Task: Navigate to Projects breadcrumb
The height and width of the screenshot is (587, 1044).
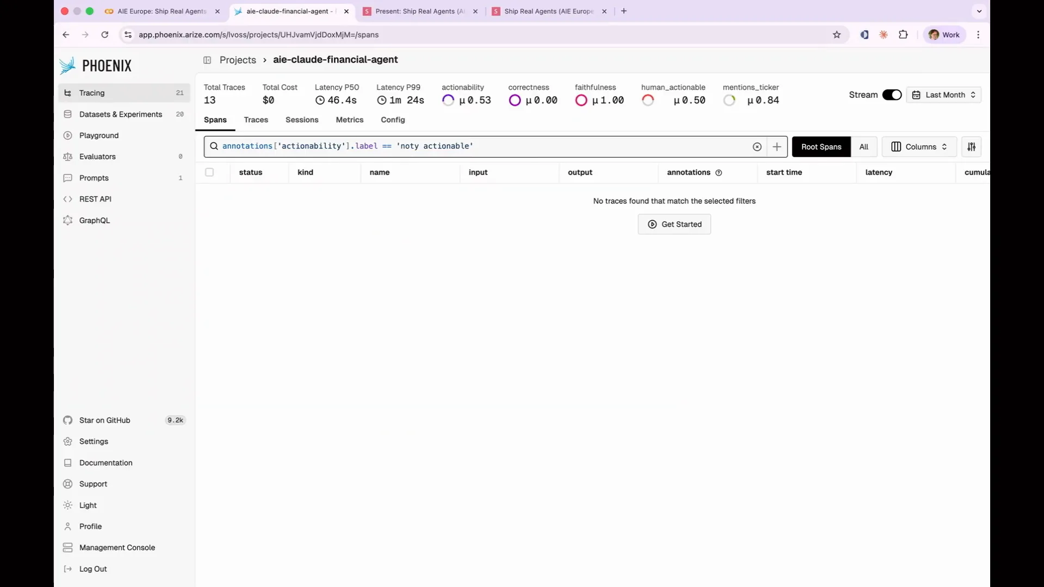Action: click(x=238, y=60)
